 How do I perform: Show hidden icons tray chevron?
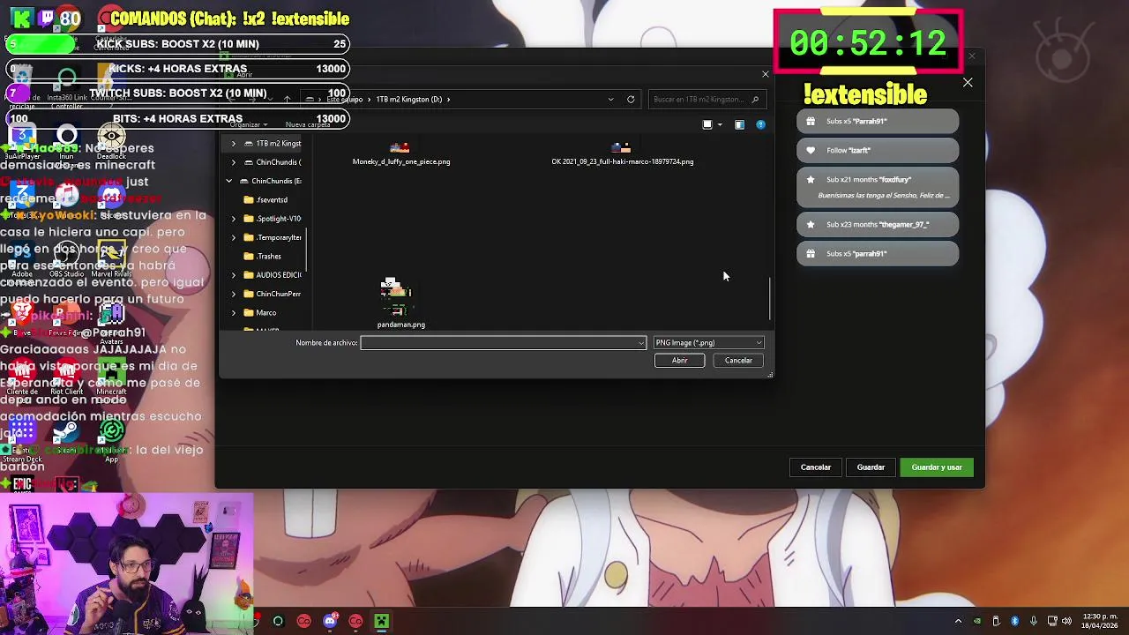(x=958, y=622)
